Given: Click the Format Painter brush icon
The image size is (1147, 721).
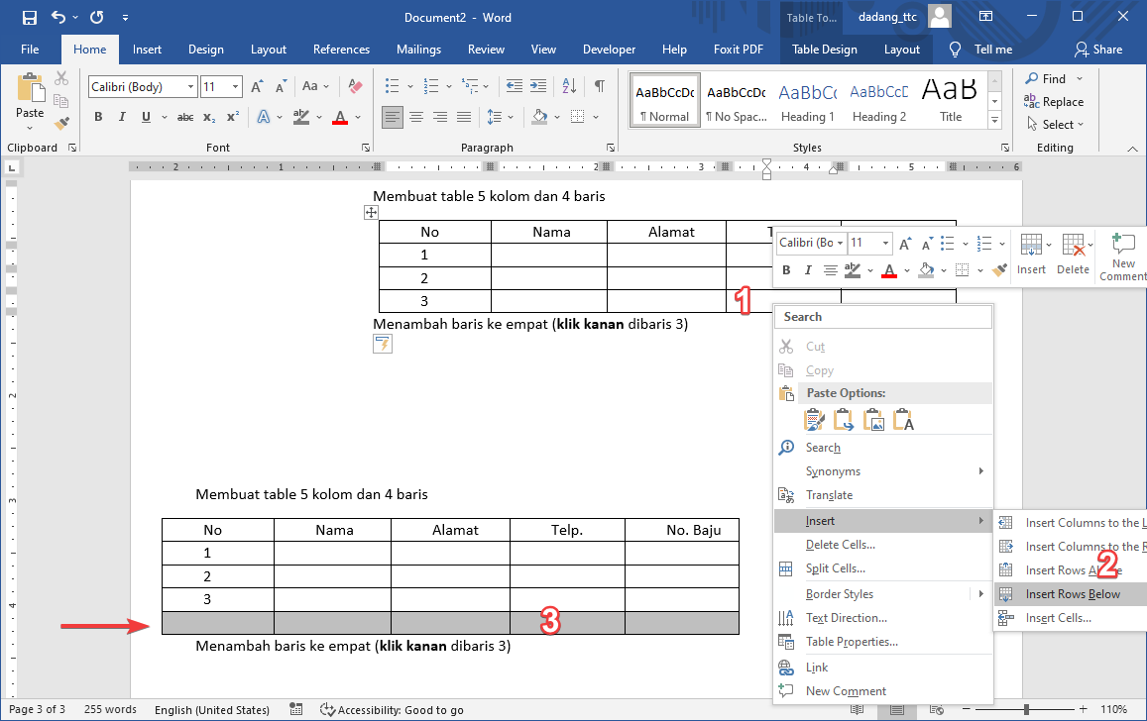Looking at the screenshot, I should [61, 124].
